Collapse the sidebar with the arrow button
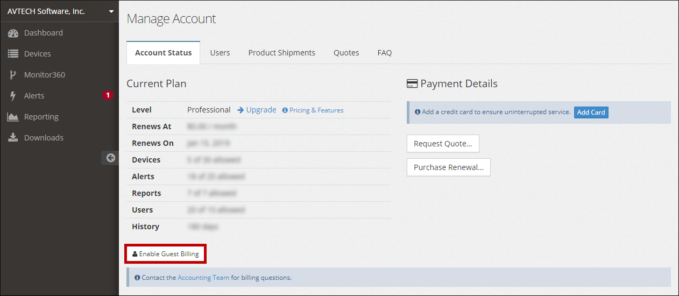The height and width of the screenshot is (296, 679). pos(110,158)
